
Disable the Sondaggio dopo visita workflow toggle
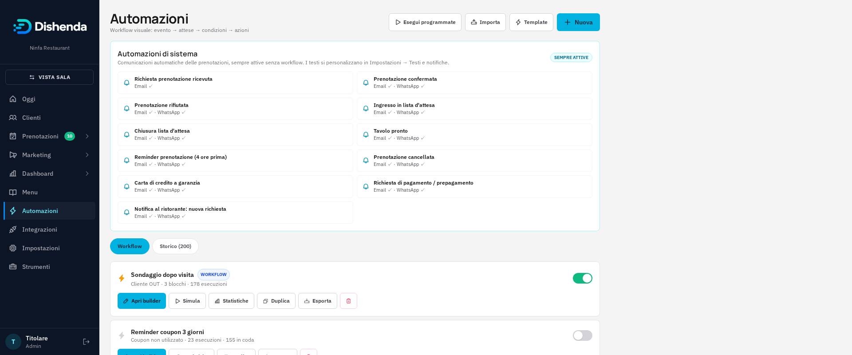583,278
